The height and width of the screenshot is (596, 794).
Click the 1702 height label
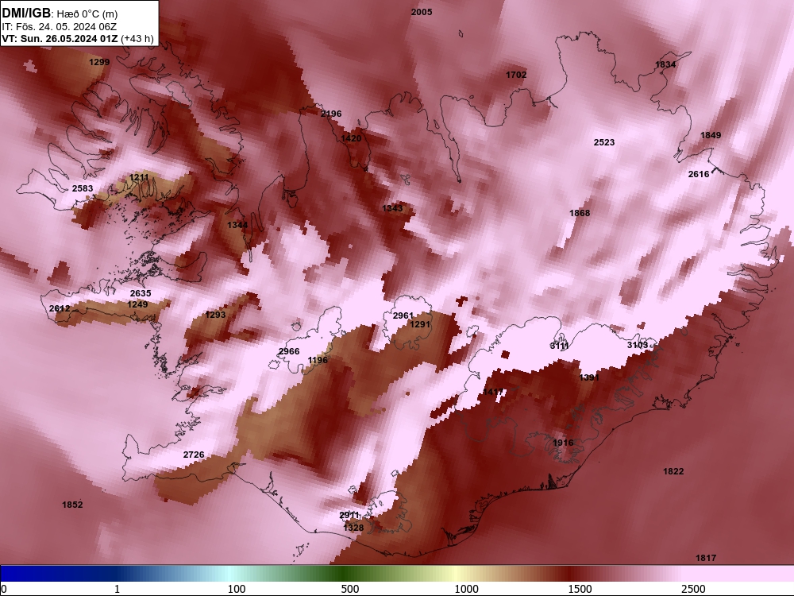click(516, 75)
